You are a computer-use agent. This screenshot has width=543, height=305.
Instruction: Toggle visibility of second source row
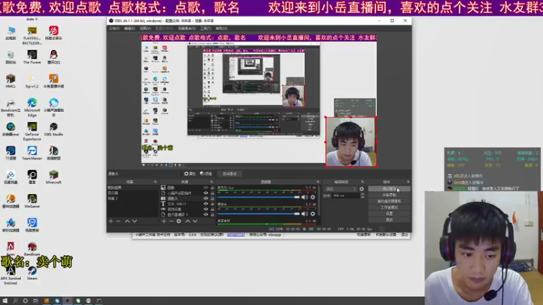(206, 193)
